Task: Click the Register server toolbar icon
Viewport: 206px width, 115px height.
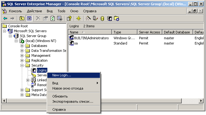Action: click(95, 18)
